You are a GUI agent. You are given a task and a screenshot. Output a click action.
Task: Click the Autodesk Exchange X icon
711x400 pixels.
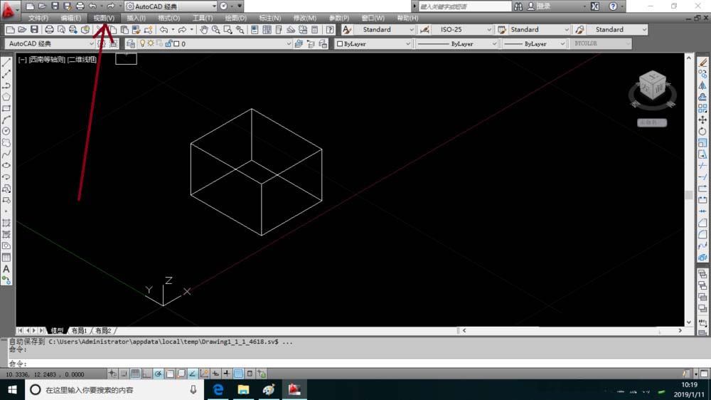[595, 6]
